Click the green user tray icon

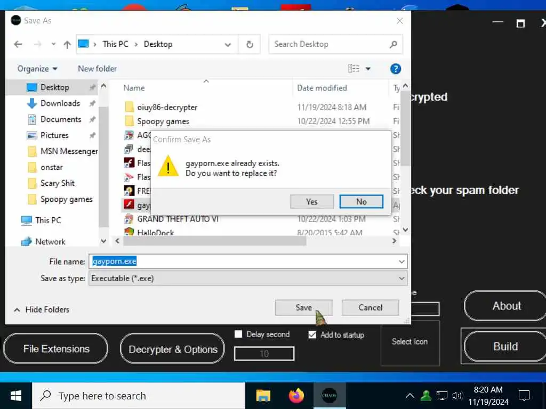(x=425, y=396)
